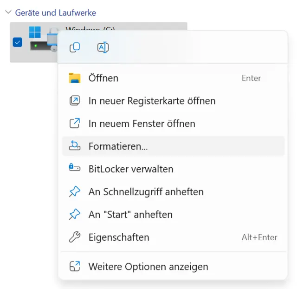Image resolution: width=297 pixels, height=289 pixels.
Task: Click the BitLocker lock drive icon
Action: [74, 169]
